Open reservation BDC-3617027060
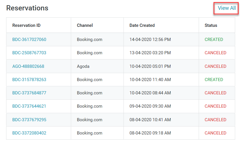 29,40
